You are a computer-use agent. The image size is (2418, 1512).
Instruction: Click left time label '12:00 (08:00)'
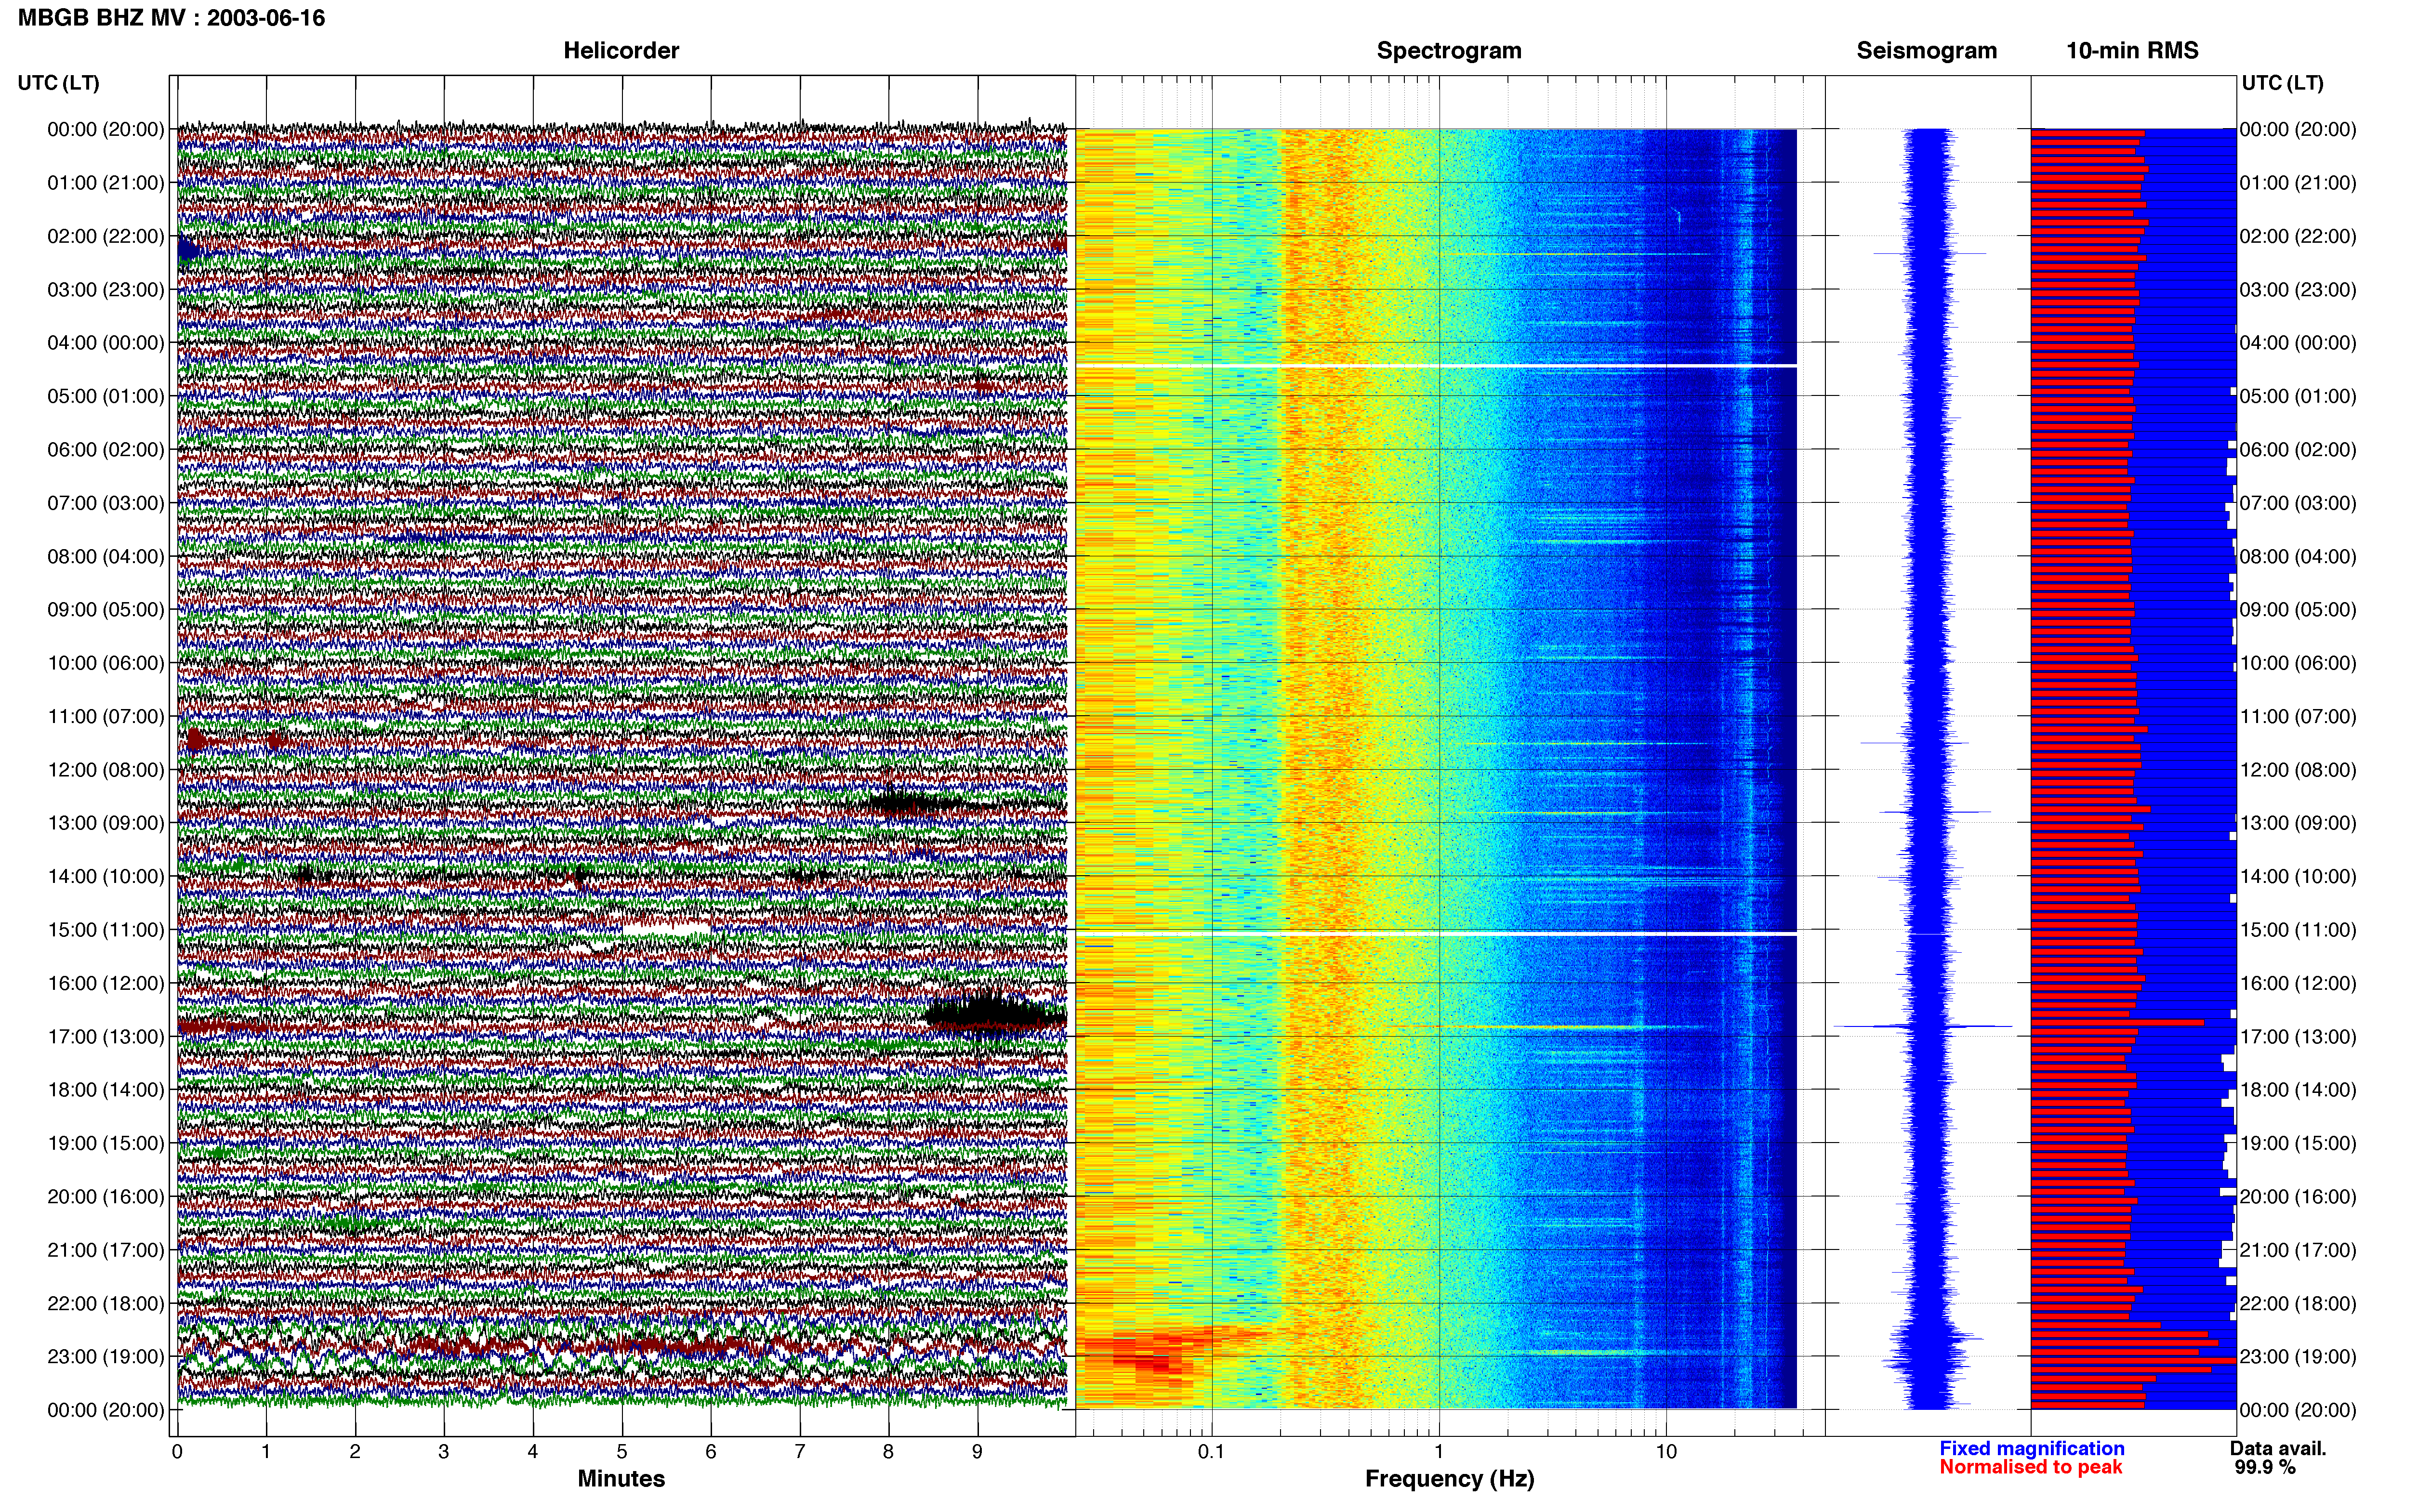[106, 770]
